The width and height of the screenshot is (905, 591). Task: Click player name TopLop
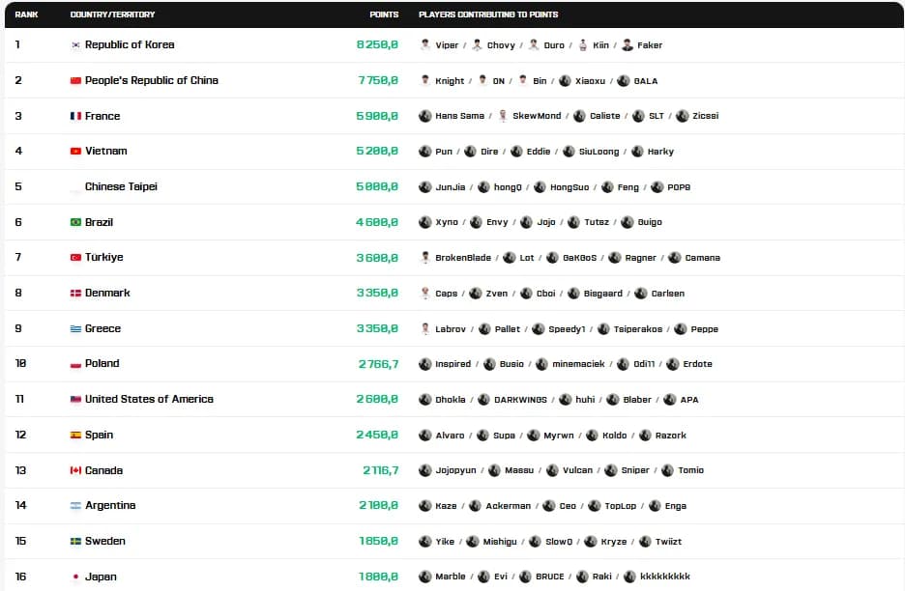(x=621, y=506)
